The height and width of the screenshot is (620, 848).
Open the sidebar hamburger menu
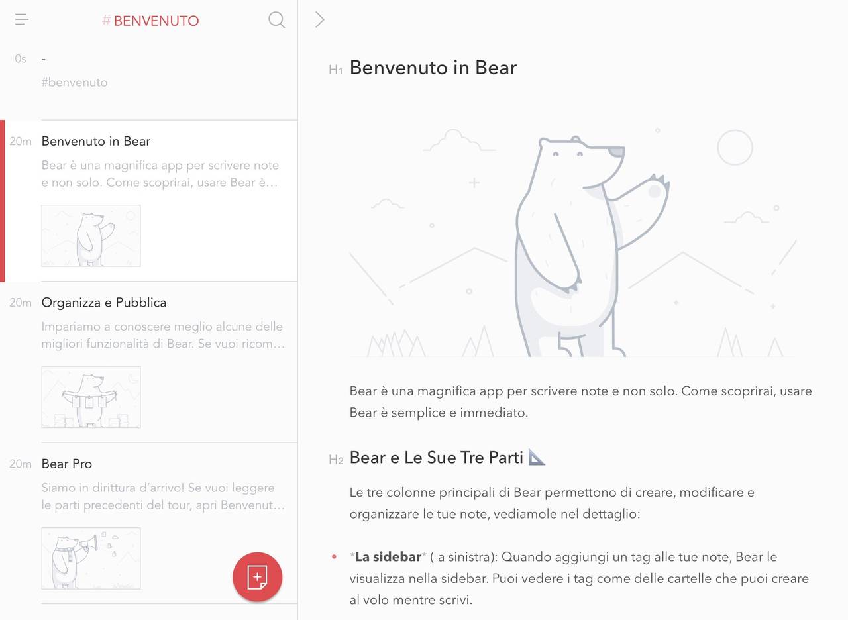click(22, 20)
